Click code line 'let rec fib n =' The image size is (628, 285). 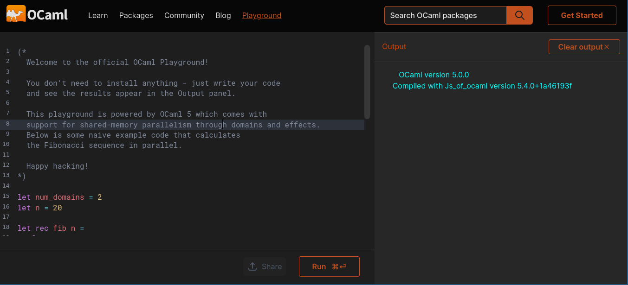click(x=51, y=228)
